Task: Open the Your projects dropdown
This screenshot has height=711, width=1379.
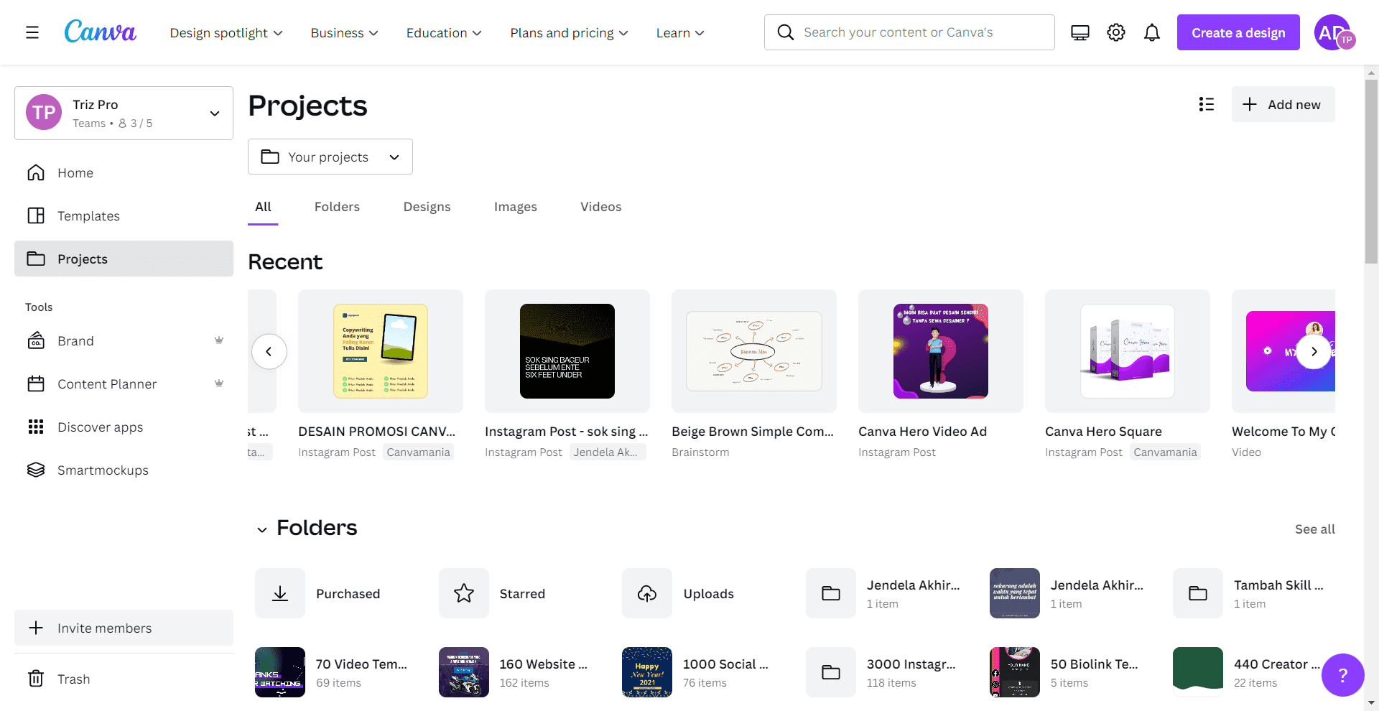Action: (x=330, y=157)
